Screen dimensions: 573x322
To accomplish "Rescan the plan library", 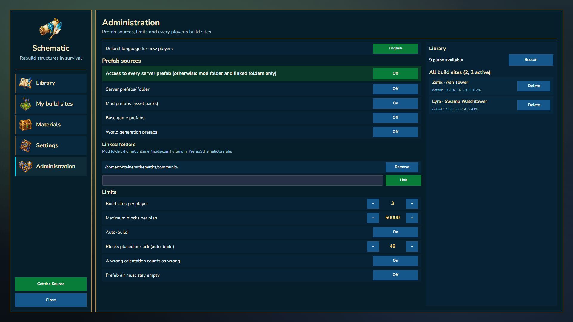I will (x=531, y=60).
